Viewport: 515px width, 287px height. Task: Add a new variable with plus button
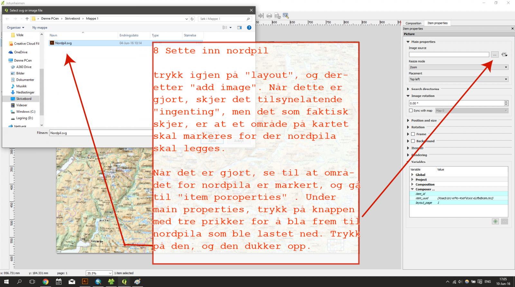click(x=495, y=222)
